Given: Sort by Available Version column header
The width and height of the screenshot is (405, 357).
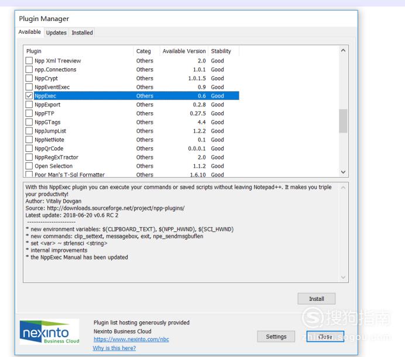Looking at the screenshot, I should click(184, 51).
